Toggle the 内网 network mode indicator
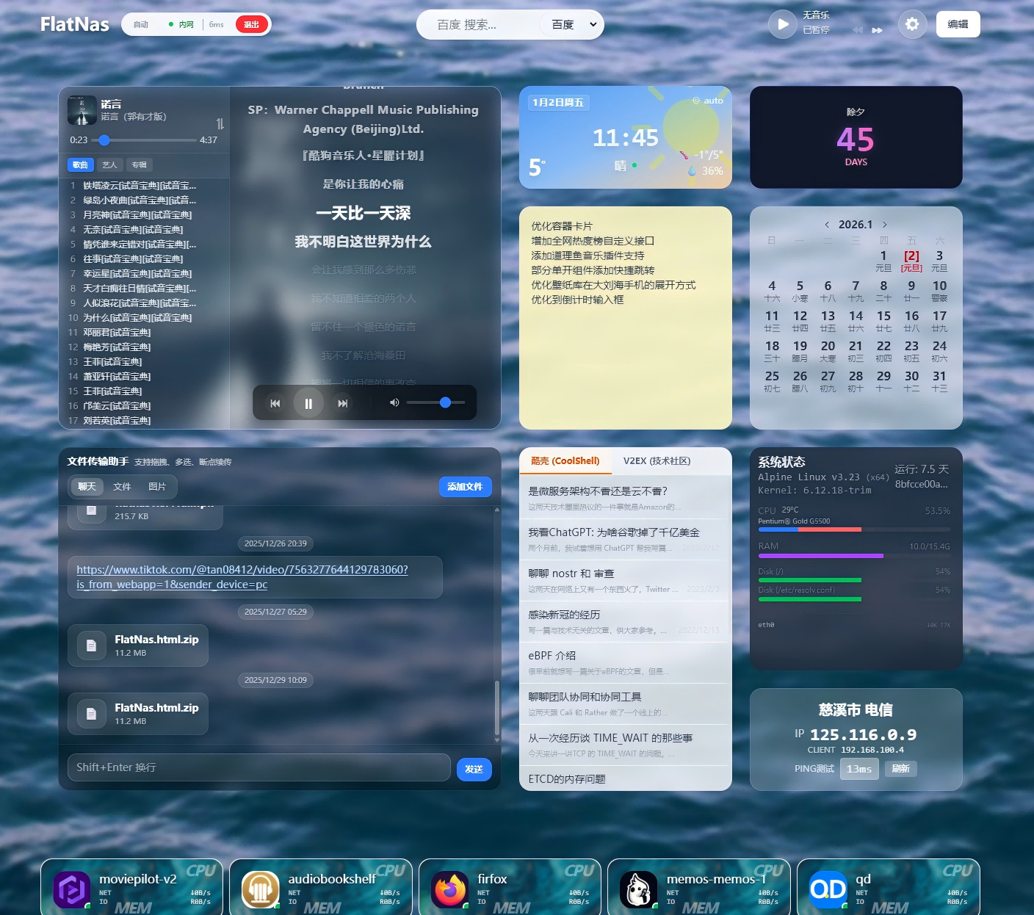The width and height of the screenshot is (1034, 915). coord(181,25)
